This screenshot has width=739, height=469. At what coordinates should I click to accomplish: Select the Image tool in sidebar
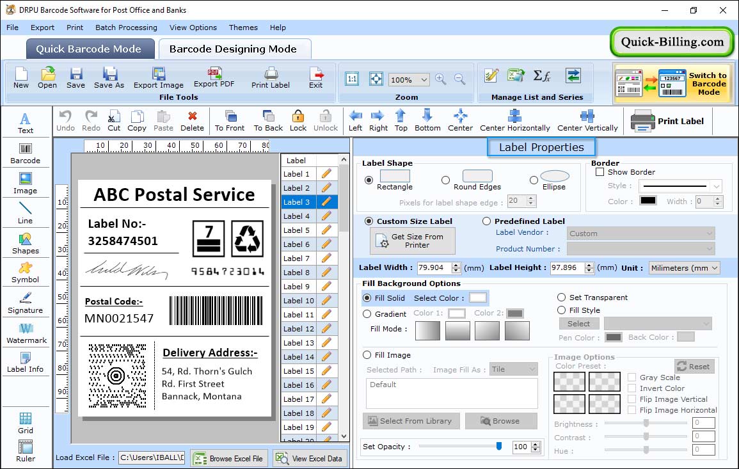click(26, 184)
